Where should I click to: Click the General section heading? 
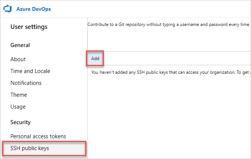pos(20,45)
